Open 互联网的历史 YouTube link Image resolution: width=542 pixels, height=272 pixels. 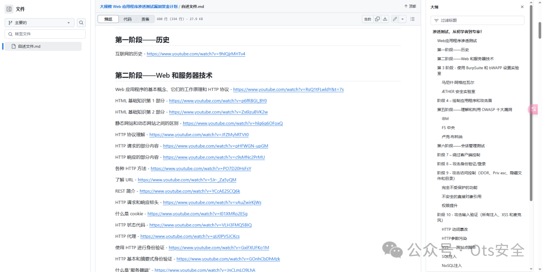[196, 54]
